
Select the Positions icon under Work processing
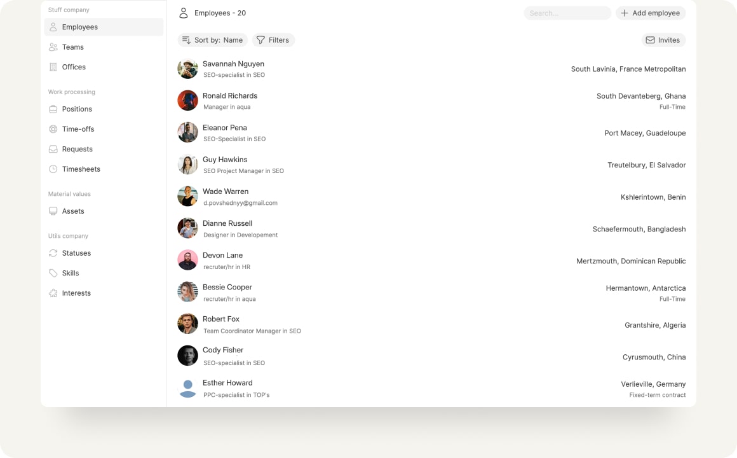tap(53, 109)
